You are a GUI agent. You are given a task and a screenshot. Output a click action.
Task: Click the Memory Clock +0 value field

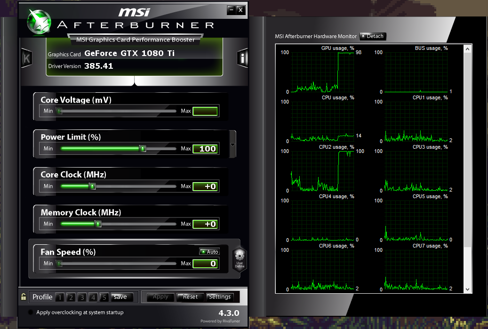point(205,224)
